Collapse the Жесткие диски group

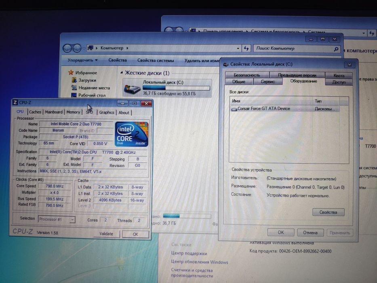click(x=121, y=72)
